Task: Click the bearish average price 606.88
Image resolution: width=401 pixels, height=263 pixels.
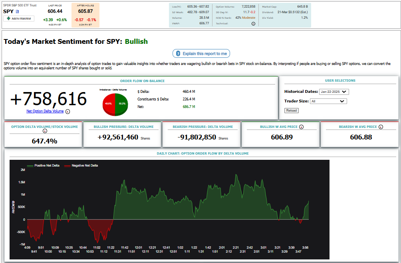Action: [361, 137]
